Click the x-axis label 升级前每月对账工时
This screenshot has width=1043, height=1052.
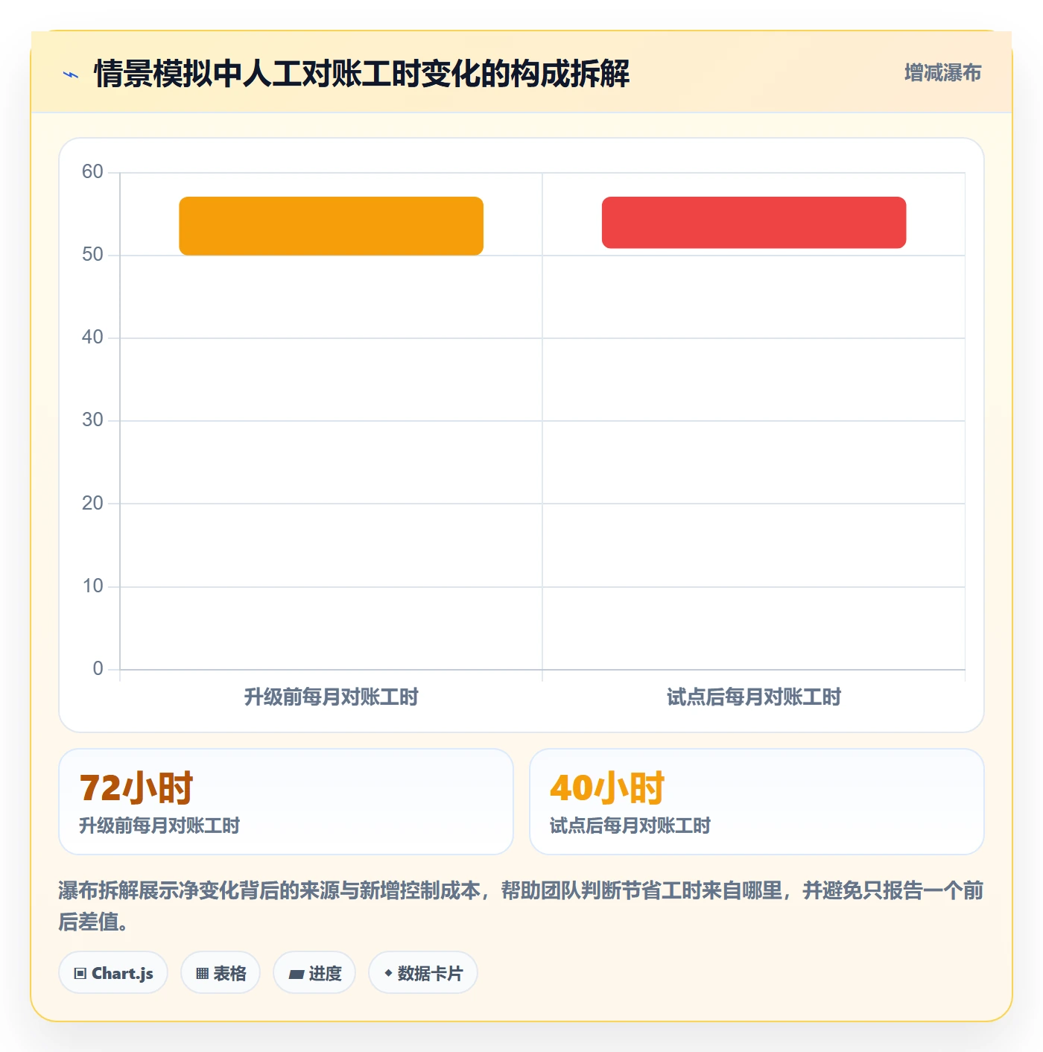331,697
